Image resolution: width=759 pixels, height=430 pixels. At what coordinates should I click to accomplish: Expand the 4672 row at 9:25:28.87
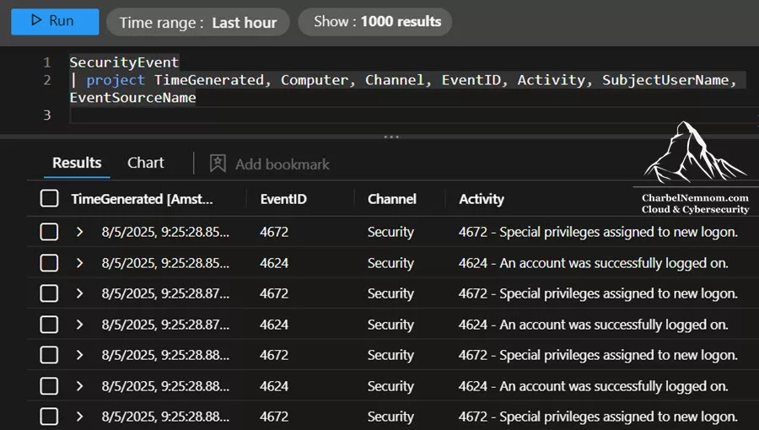80,293
